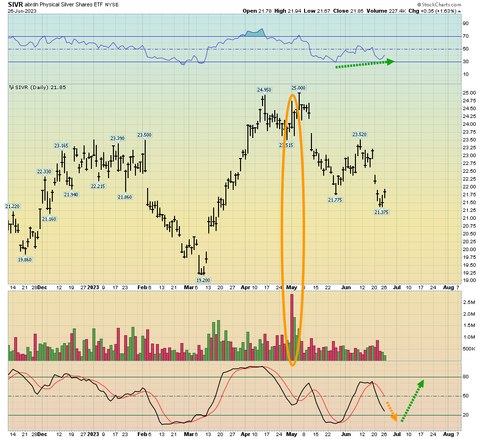484x439 pixels.
Task: Click the 2023 label on upper date axis
Action: tap(93, 287)
